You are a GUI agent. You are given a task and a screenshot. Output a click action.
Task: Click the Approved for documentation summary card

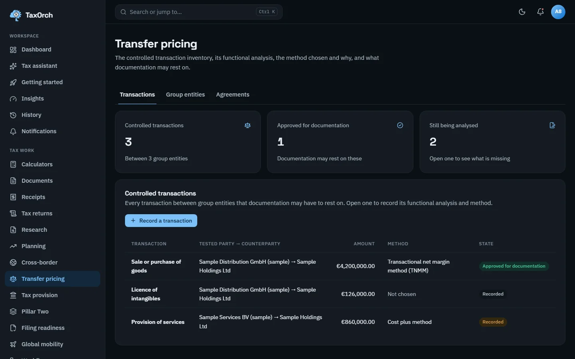[x=340, y=142]
